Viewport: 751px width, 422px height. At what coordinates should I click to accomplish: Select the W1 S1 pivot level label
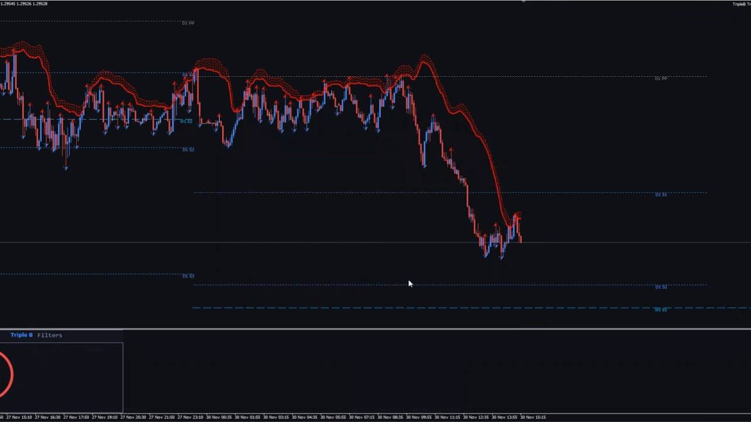(x=661, y=309)
